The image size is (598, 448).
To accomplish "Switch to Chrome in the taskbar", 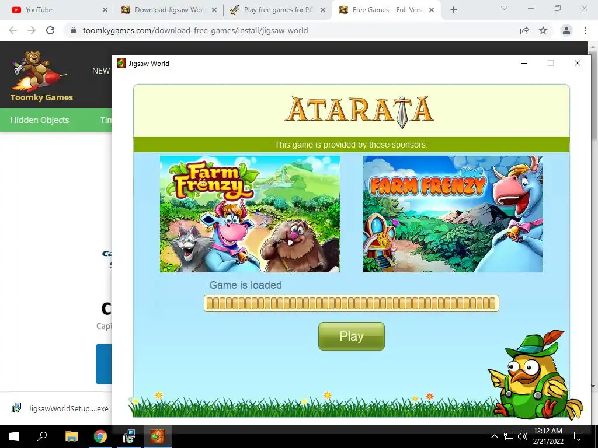I will 100,436.
